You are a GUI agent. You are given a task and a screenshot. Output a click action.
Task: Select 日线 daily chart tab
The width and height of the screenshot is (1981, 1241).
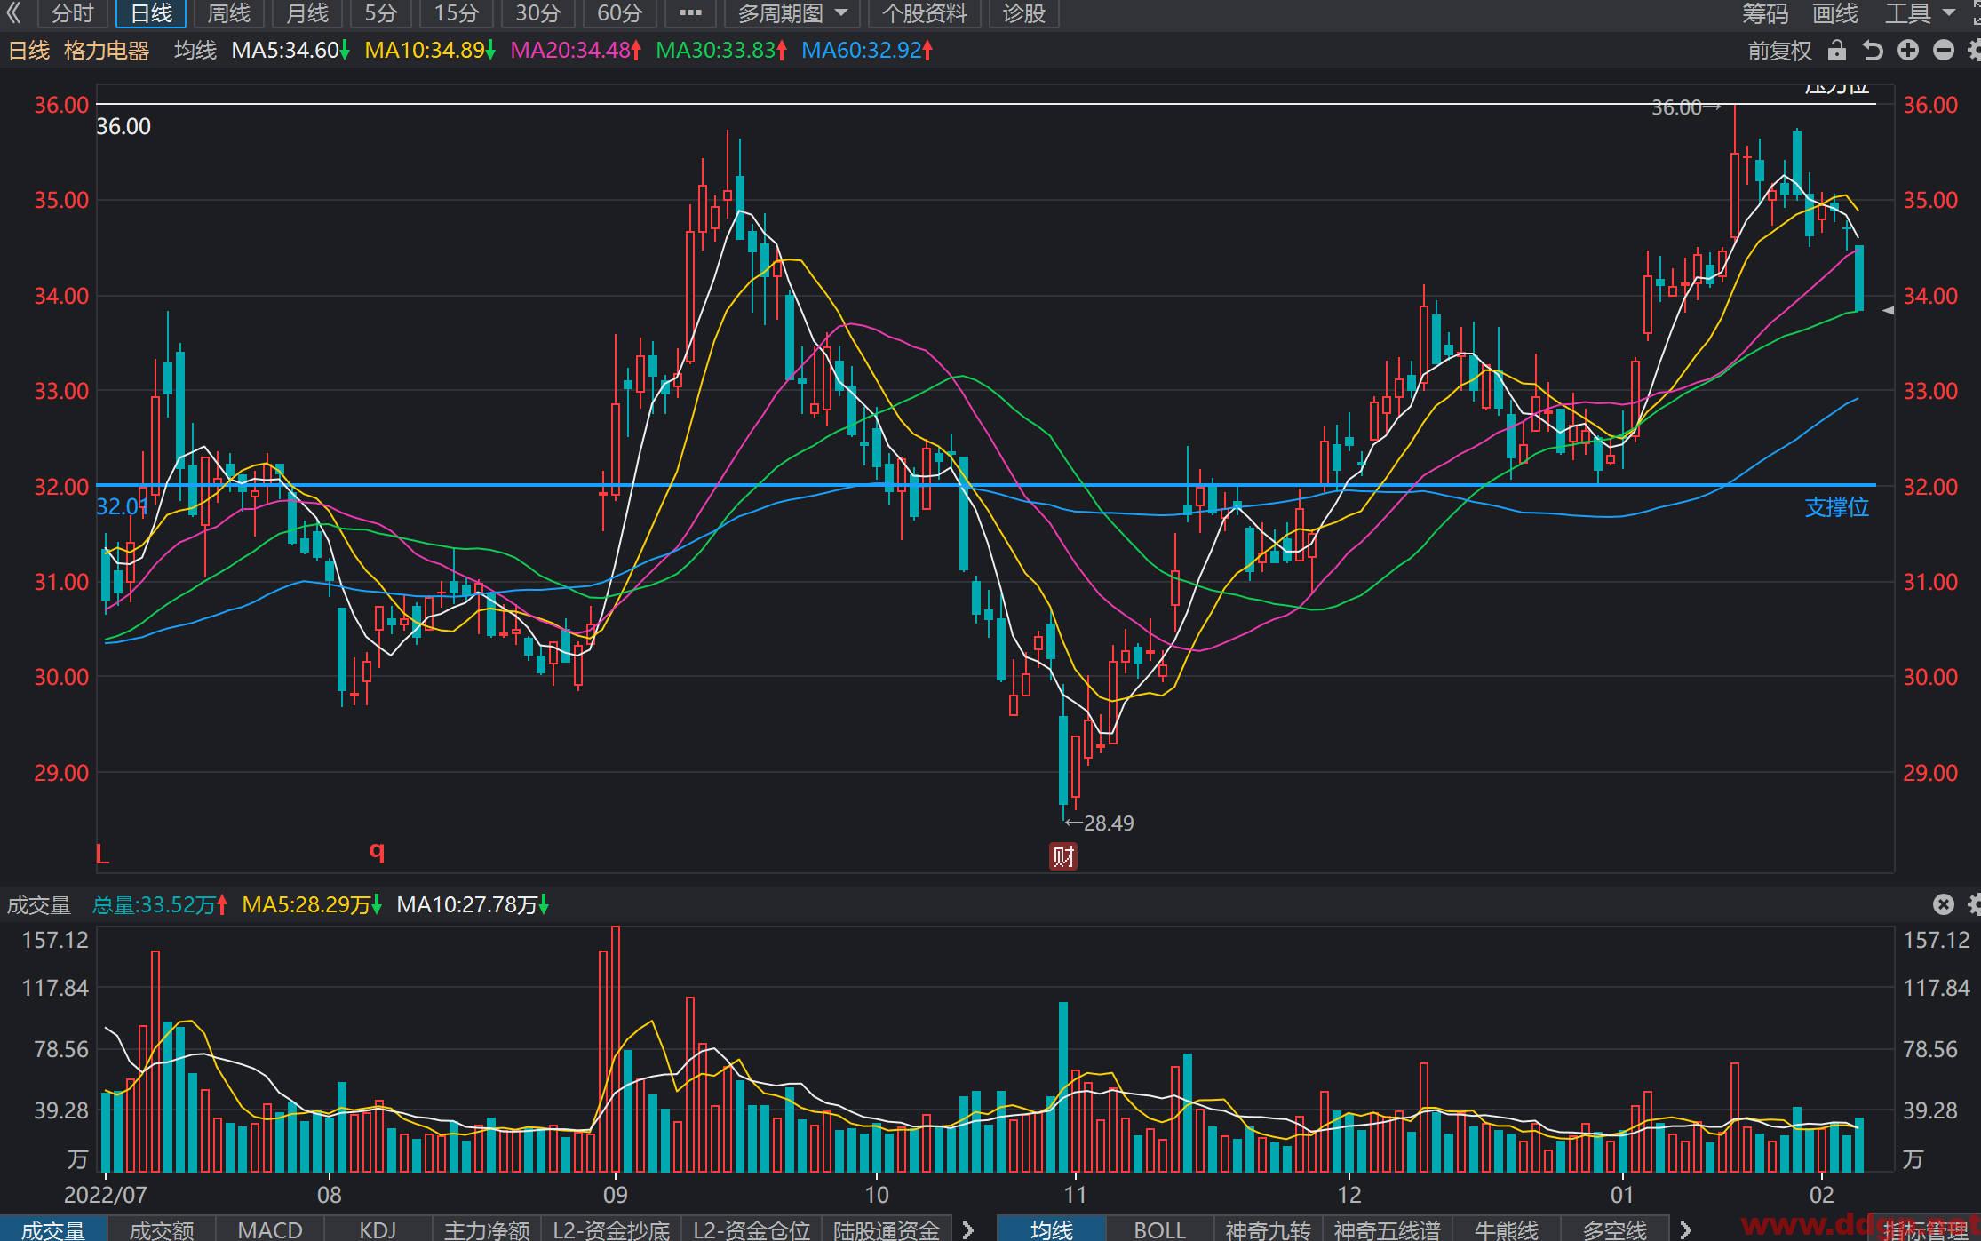151,13
